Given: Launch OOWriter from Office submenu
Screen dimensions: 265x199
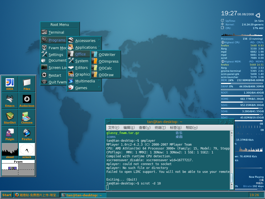Looking at the screenshot, I should [x=106, y=54].
